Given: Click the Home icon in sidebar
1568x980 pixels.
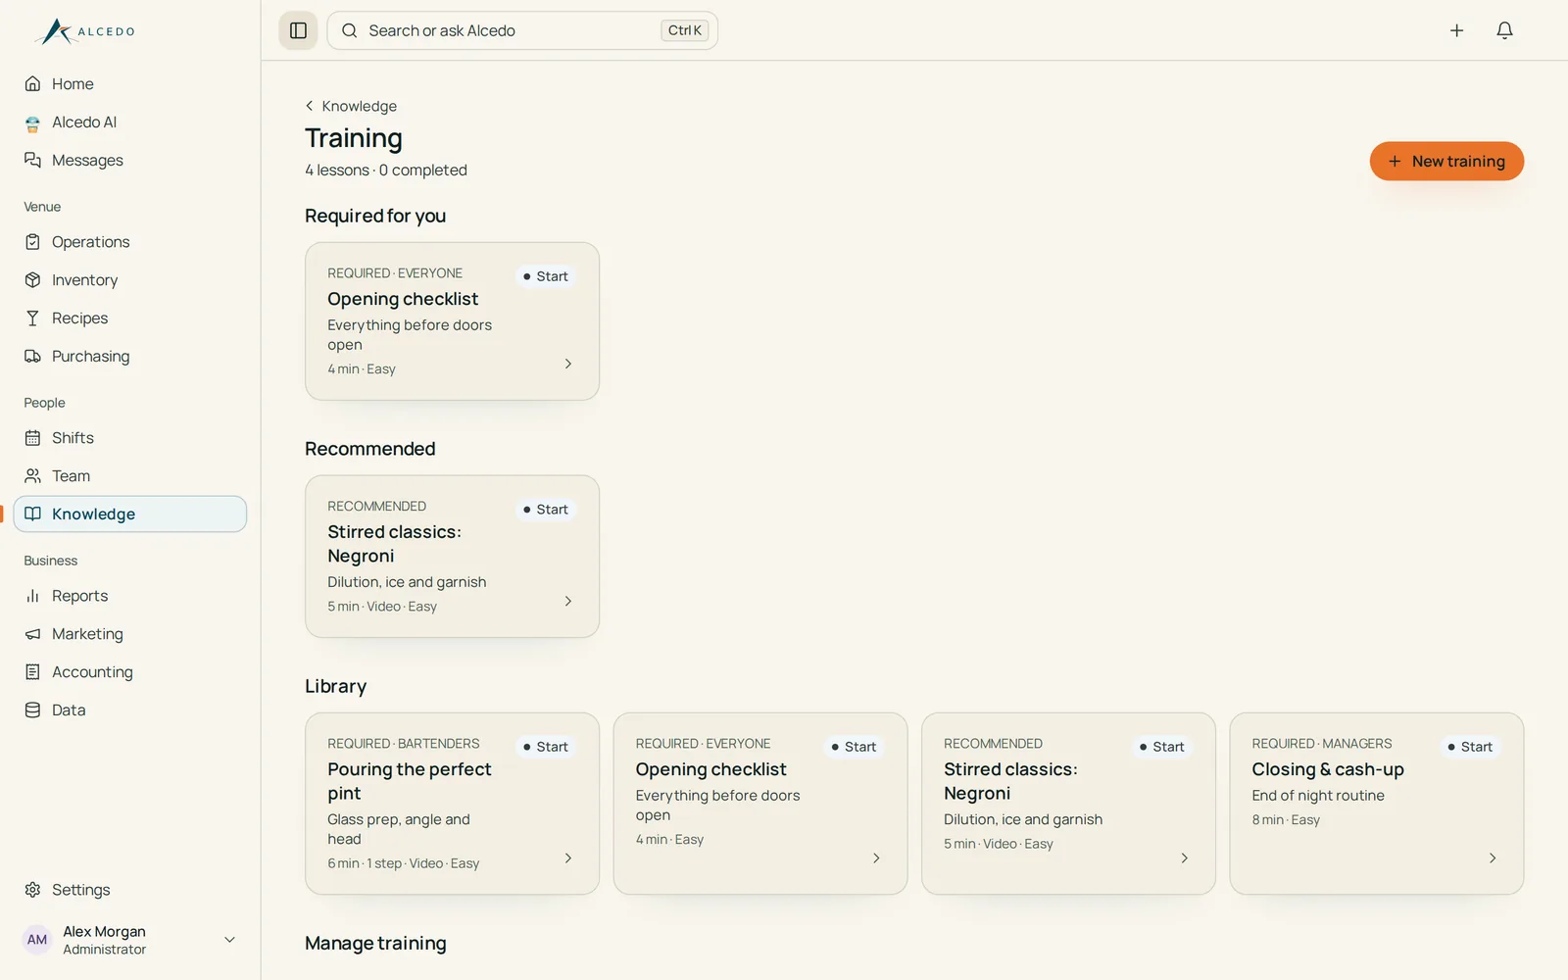Looking at the screenshot, I should pos(32,83).
